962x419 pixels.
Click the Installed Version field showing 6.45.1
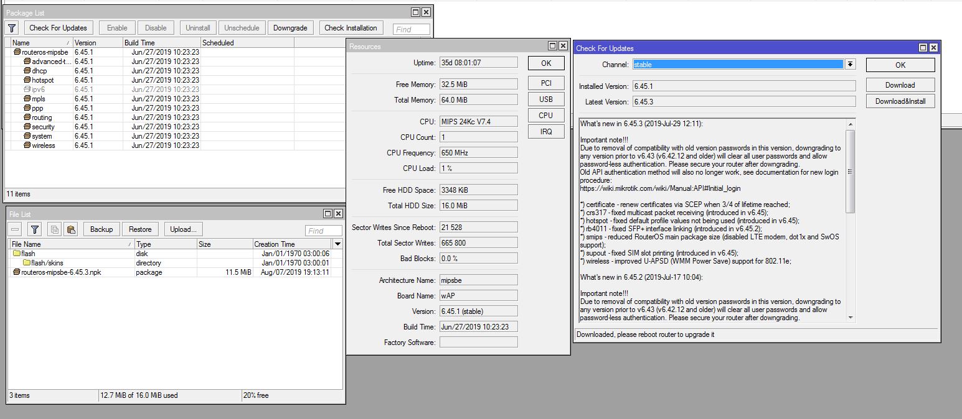[744, 86]
